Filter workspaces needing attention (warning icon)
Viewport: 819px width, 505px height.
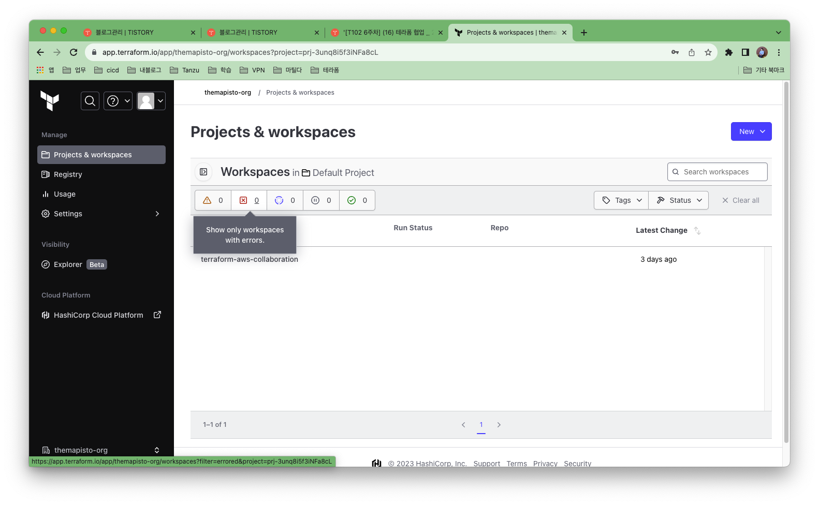(x=213, y=200)
